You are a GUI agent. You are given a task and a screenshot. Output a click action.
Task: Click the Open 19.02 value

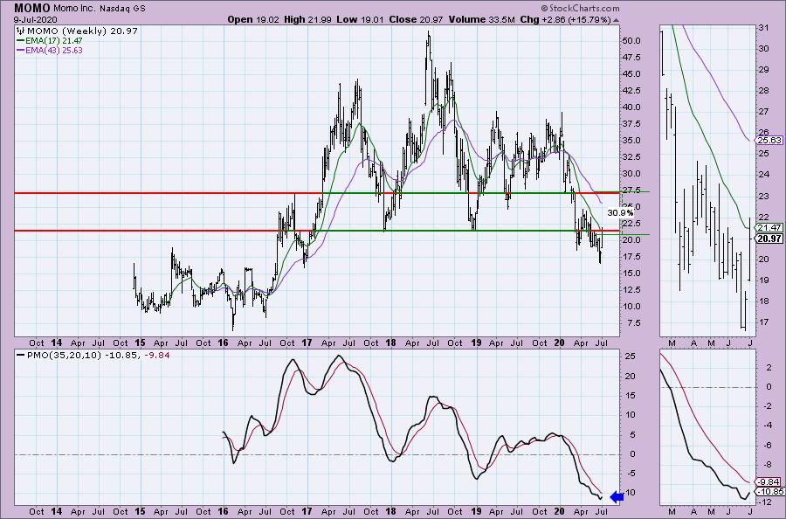[x=253, y=19]
